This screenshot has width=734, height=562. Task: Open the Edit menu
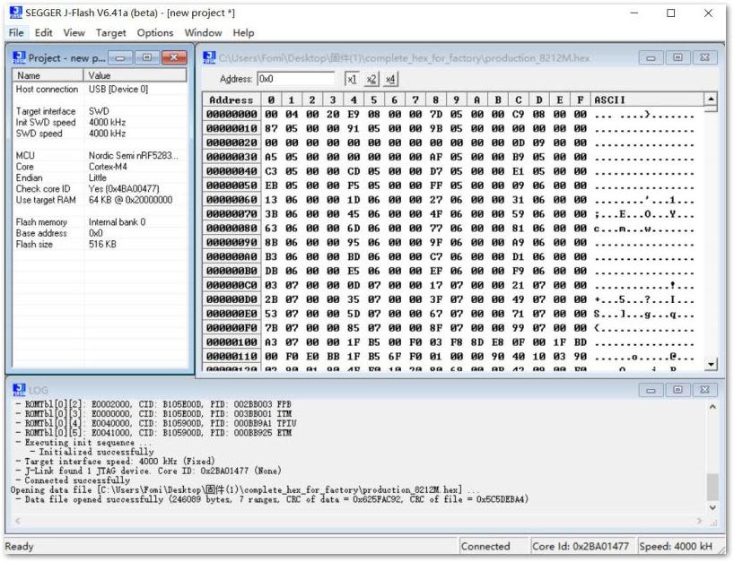[44, 33]
